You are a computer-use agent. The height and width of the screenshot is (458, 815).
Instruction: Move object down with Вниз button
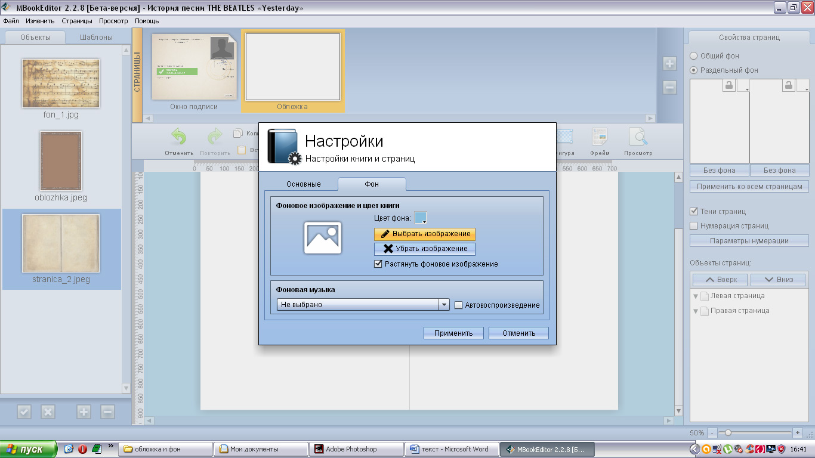point(779,279)
